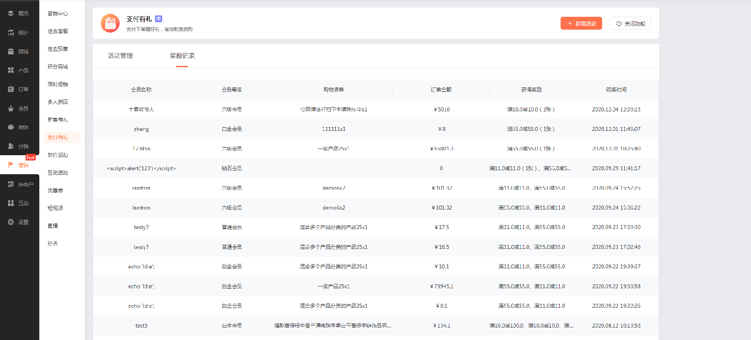Click the ¥5010 order amount

coord(442,110)
